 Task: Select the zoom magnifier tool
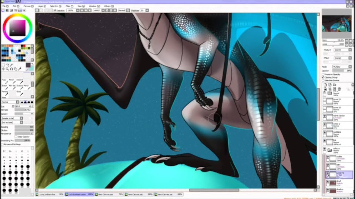pos(7,69)
